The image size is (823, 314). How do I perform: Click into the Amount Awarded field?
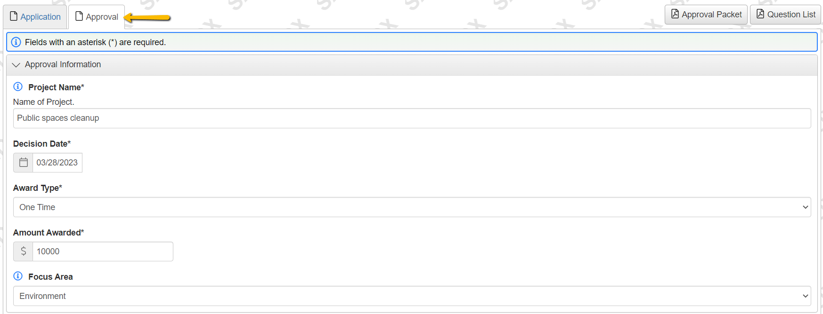click(103, 251)
